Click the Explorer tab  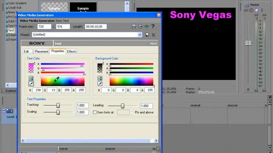pos(10,91)
